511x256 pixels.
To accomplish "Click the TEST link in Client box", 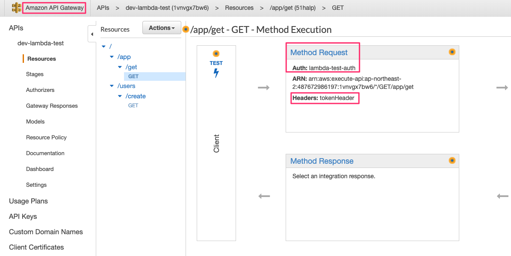I will click(216, 63).
